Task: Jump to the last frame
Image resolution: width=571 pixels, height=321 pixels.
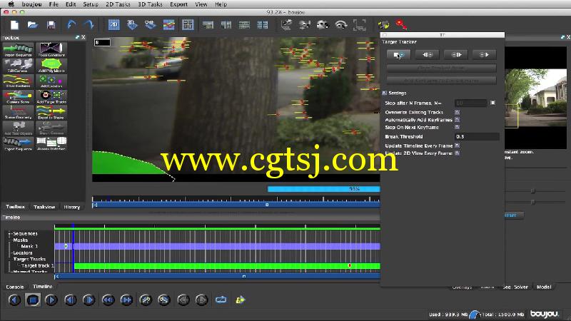Action: 126,300
